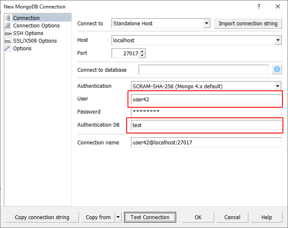Expand the Host dropdown list

pos(278,41)
